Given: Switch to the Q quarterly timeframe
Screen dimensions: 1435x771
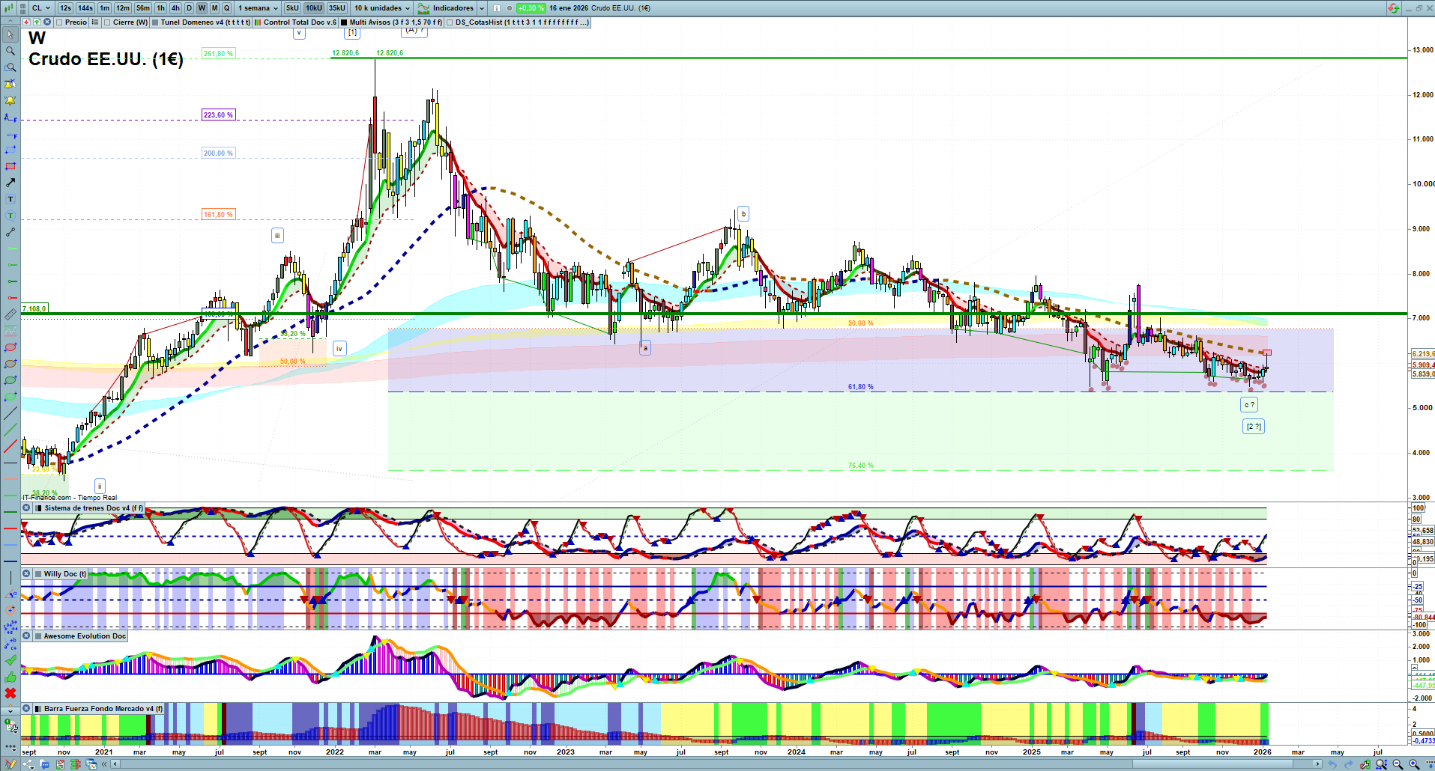Looking at the screenshot, I should 226,8.
